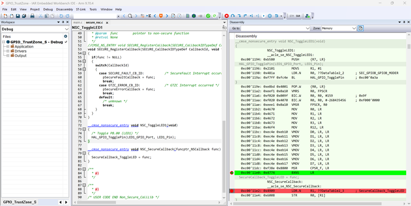Click the Open file toolbar icon
411x206 pixels.
[x=12, y=16]
